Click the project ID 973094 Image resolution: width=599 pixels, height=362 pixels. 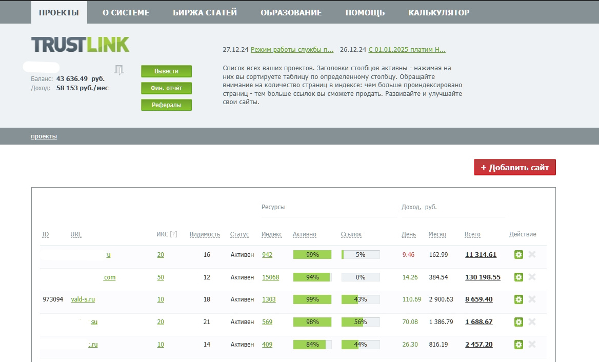click(x=53, y=299)
